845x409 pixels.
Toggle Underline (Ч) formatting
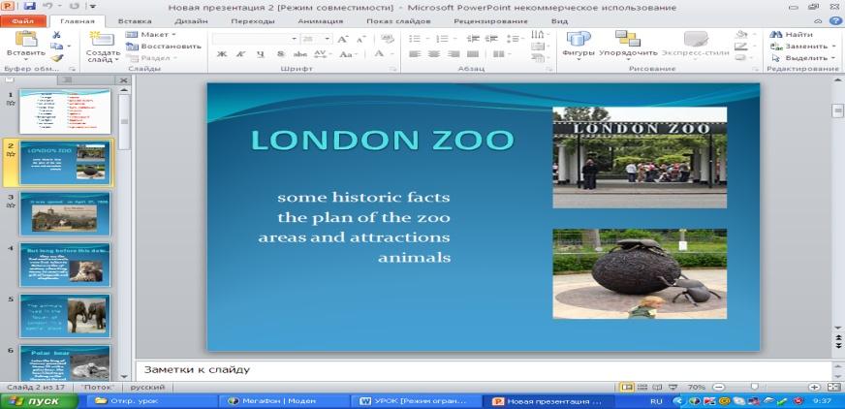[261, 54]
